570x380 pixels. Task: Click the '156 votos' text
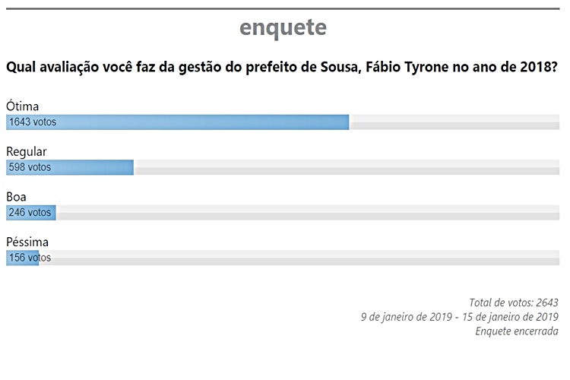[30, 258]
